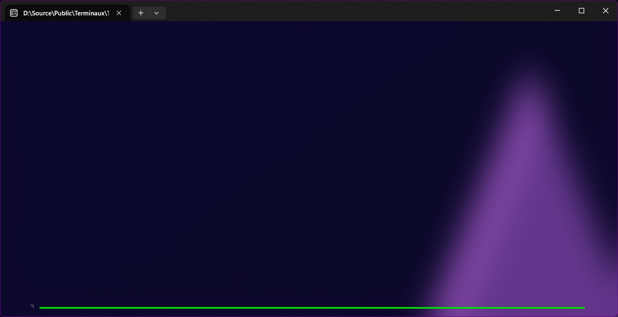618x317 pixels.
Task: Click the spinner dots beside the progress bar
Action: 32,306
